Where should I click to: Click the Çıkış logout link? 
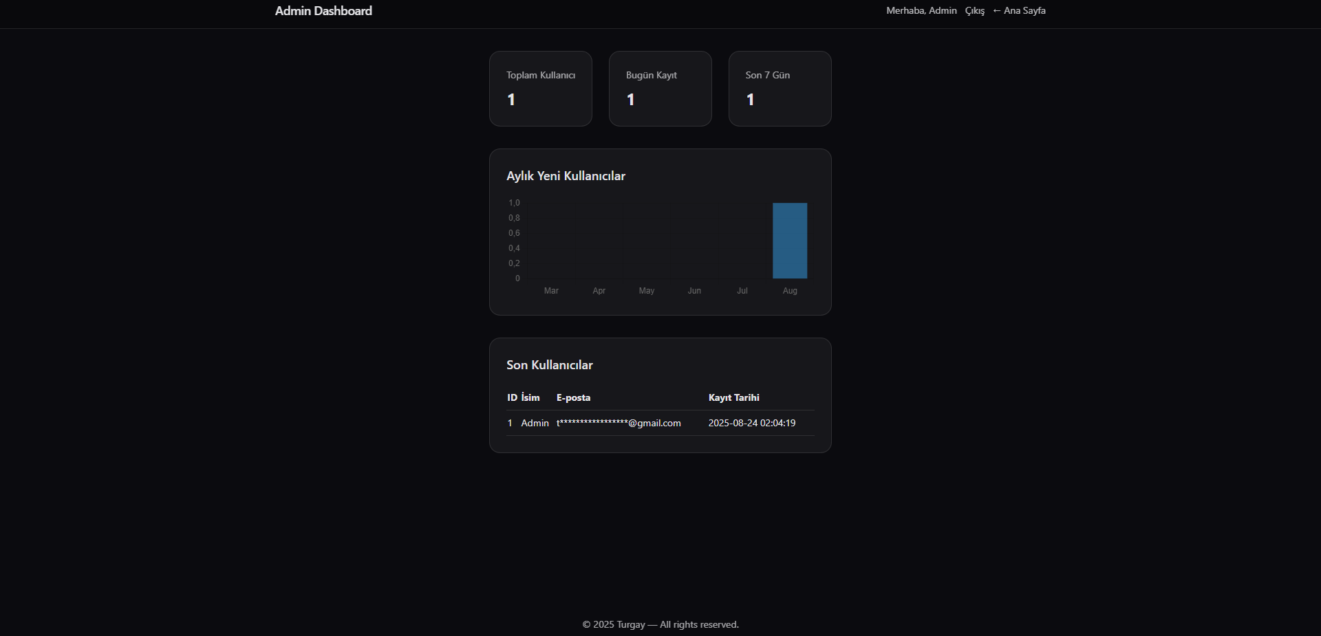point(974,11)
